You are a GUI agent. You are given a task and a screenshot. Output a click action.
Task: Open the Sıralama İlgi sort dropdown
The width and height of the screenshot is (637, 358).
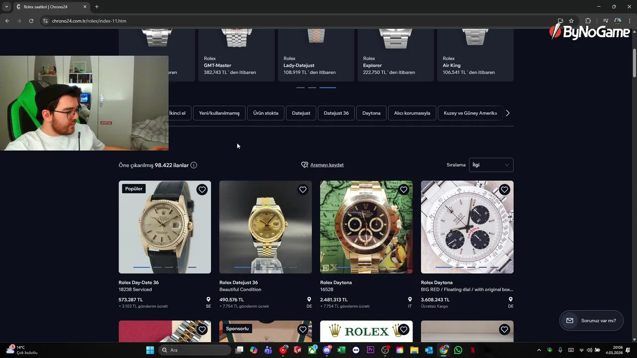click(491, 165)
